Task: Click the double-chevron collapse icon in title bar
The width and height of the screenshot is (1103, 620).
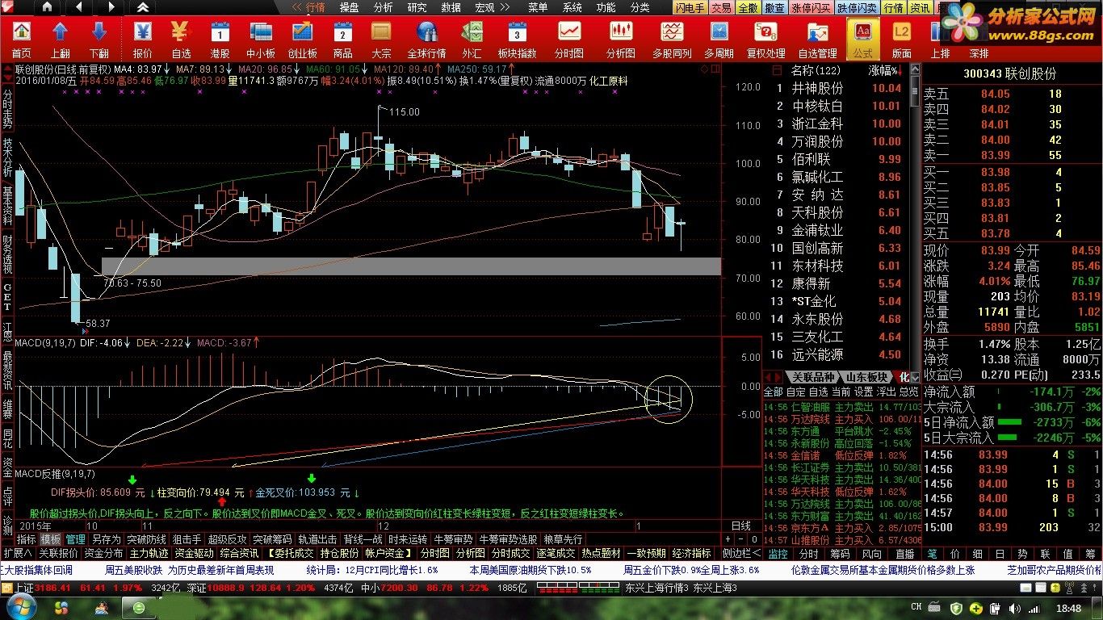Action: [143, 7]
